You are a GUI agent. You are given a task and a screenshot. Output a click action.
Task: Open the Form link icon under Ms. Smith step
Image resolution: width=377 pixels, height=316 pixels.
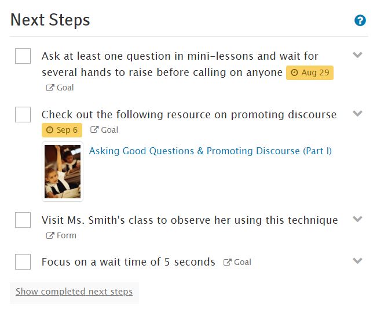(50, 235)
